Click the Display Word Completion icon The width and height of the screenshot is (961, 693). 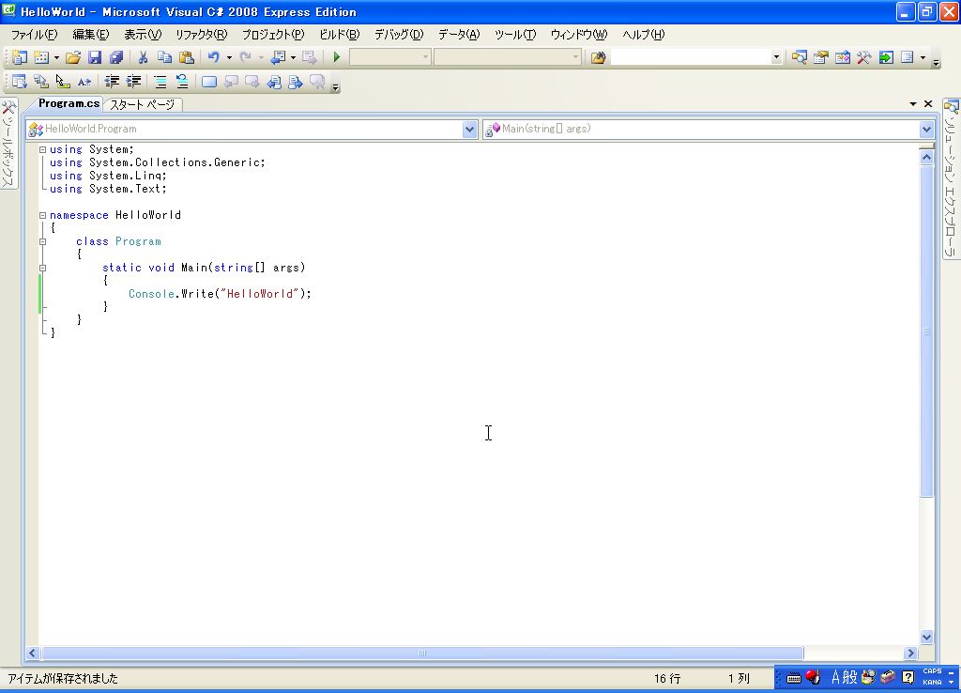tap(84, 82)
